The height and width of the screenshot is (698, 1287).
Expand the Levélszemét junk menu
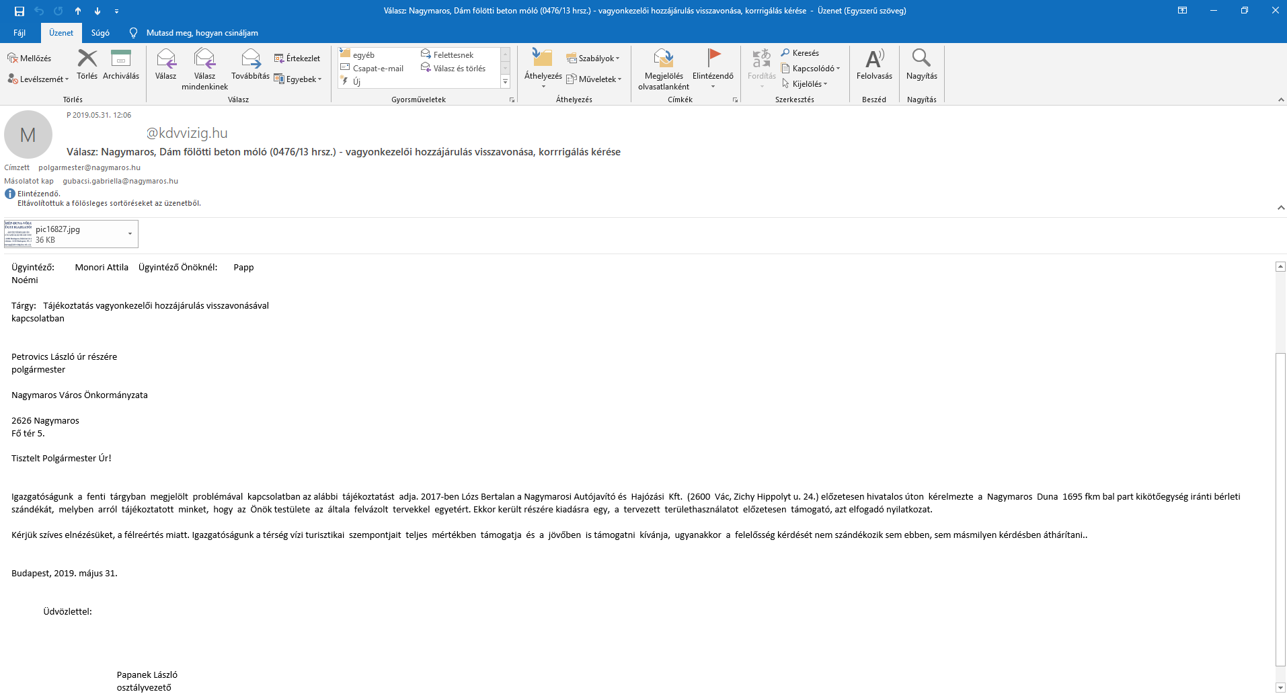(x=38, y=79)
